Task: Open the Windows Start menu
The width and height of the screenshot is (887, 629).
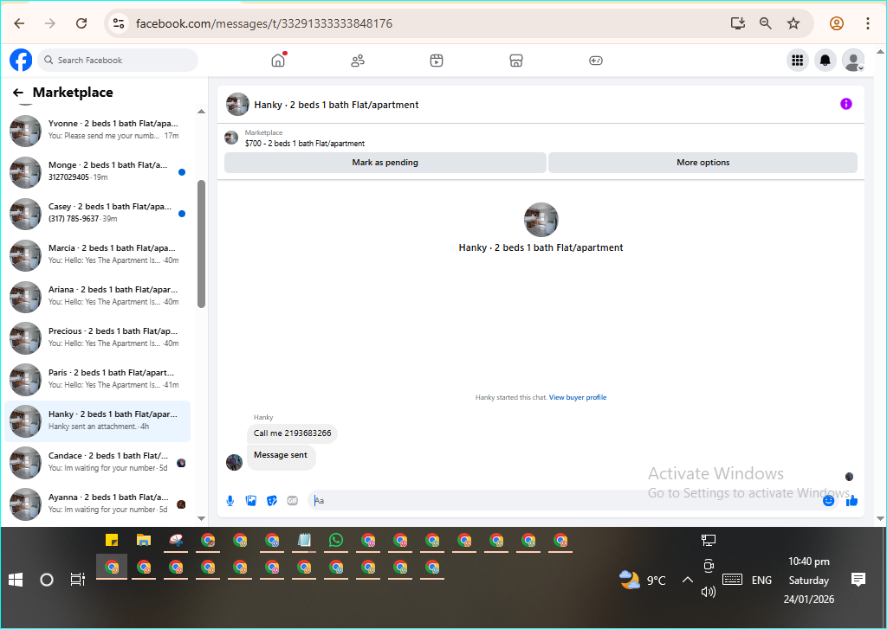Action: [16, 580]
